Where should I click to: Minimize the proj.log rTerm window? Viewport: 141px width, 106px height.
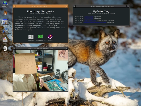(x=74, y=6)
